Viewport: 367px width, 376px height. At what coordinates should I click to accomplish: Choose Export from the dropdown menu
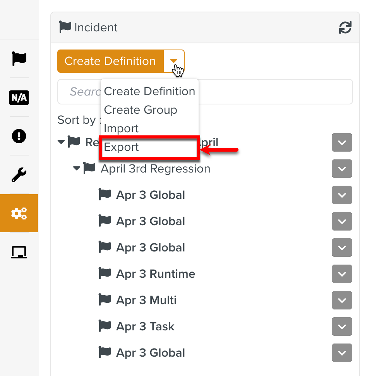pyautogui.click(x=122, y=147)
